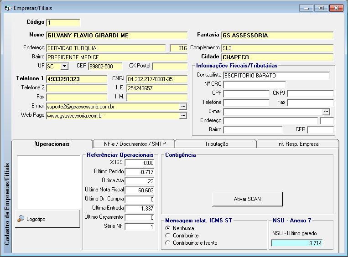Choose the Contribuinte e Isento option
Image resolution: width=348 pixels, height=257 pixels.
coord(168,243)
